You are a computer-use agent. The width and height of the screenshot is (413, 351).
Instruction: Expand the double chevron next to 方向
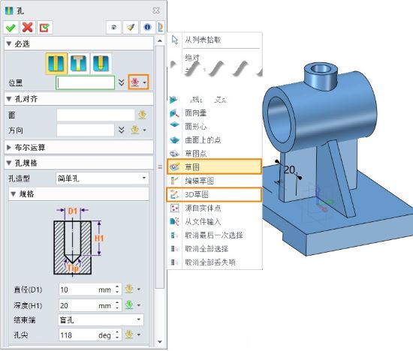point(121,130)
